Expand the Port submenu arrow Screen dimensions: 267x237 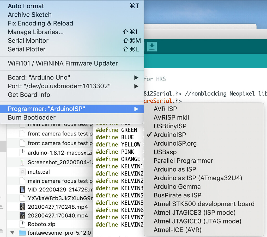click(x=136, y=86)
